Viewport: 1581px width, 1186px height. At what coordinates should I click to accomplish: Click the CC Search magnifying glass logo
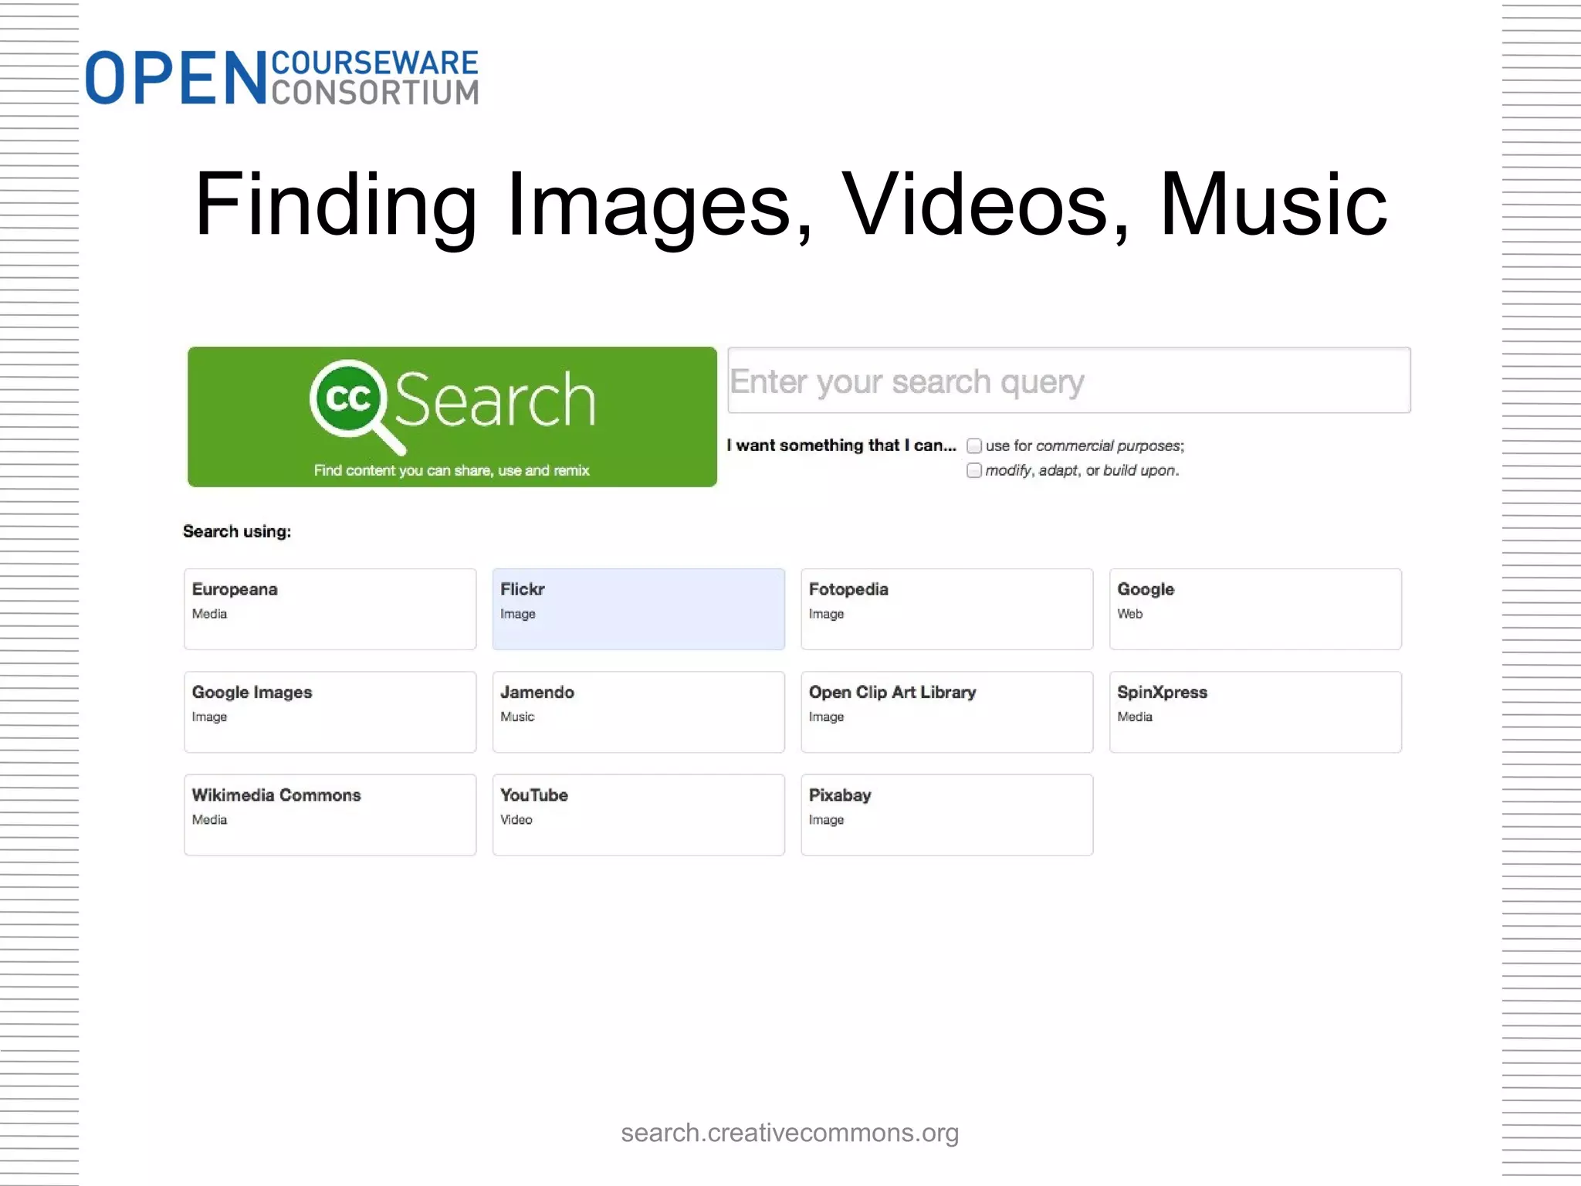pyautogui.click(x=357, y=406)
